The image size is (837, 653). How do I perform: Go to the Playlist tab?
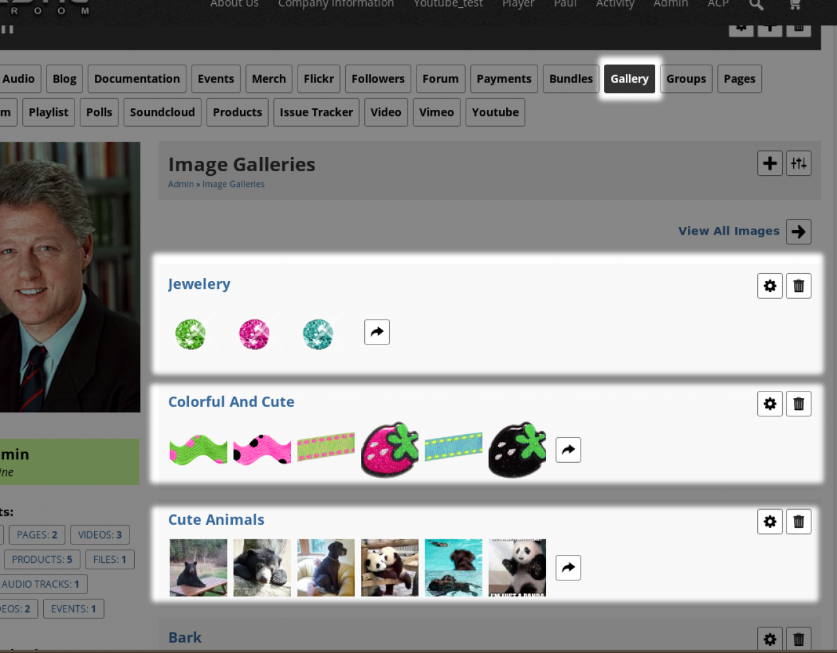tap(48, 112)
